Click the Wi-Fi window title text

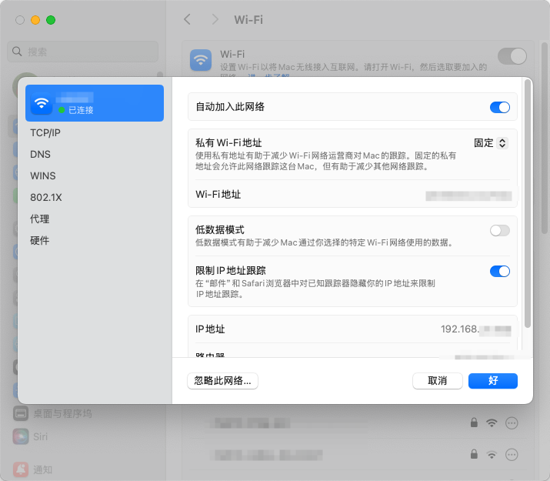(248, 20)
